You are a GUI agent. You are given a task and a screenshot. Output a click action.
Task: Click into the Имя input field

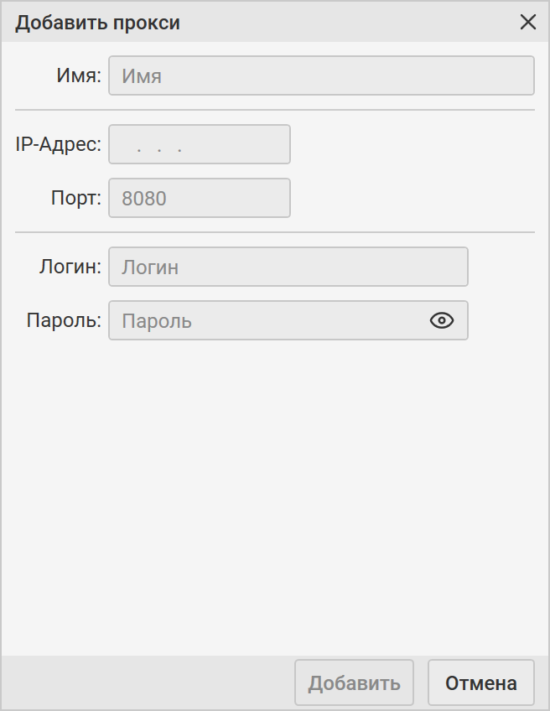tap(321, 75)
